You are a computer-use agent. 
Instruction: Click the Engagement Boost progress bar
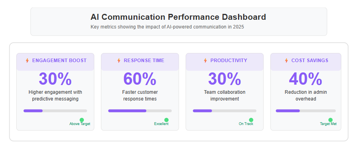point(55,111)
